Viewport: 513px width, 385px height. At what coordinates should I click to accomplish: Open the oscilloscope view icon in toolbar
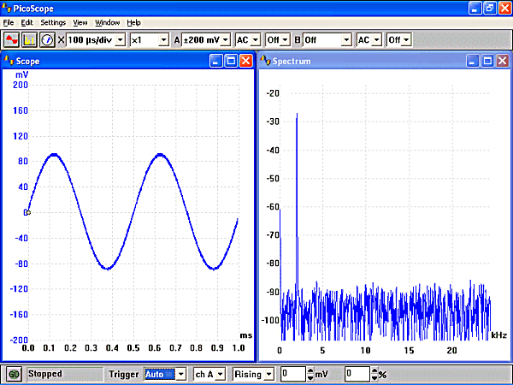click(x=12, y=40)
